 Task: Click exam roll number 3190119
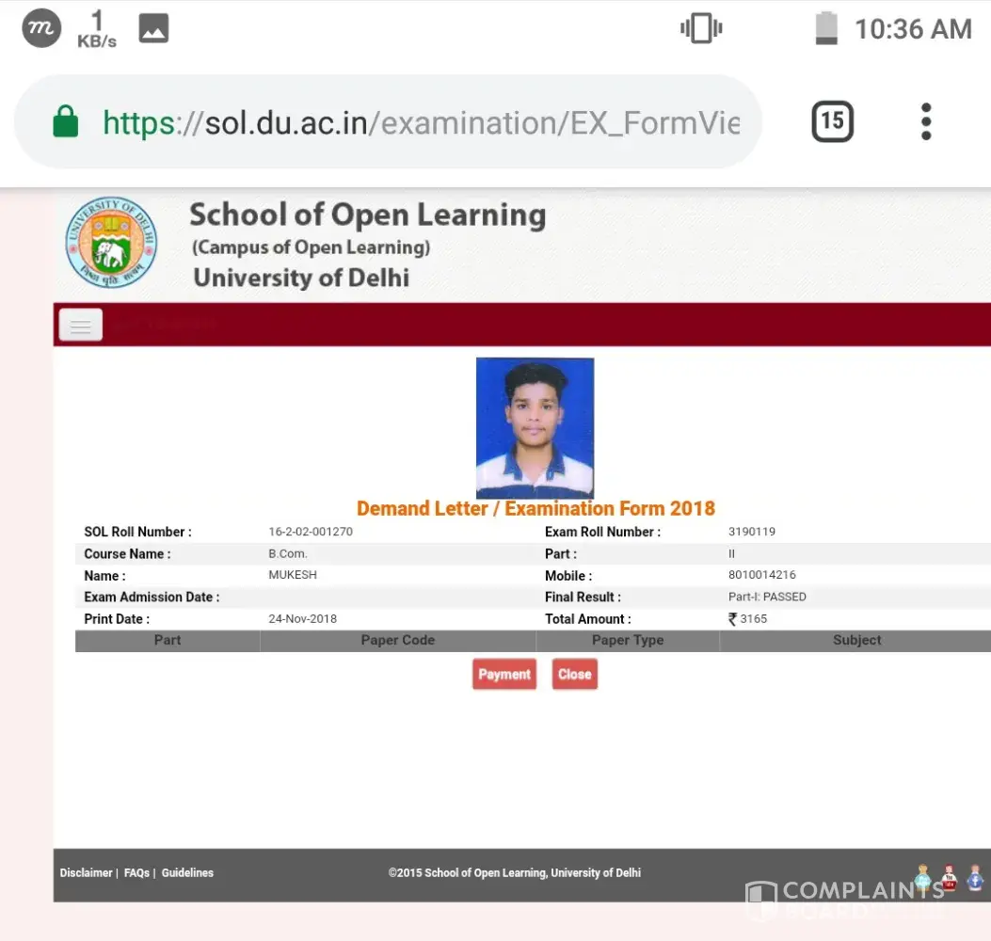[751, 532]
